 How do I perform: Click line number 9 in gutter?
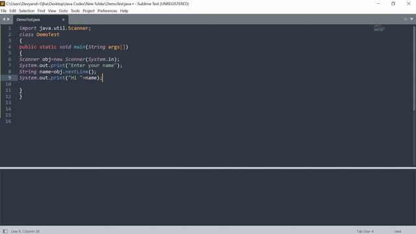coord(10,78)
